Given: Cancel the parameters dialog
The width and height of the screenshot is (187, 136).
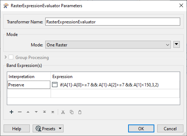Looking at the screenshot, I should [x=170, y=128].
